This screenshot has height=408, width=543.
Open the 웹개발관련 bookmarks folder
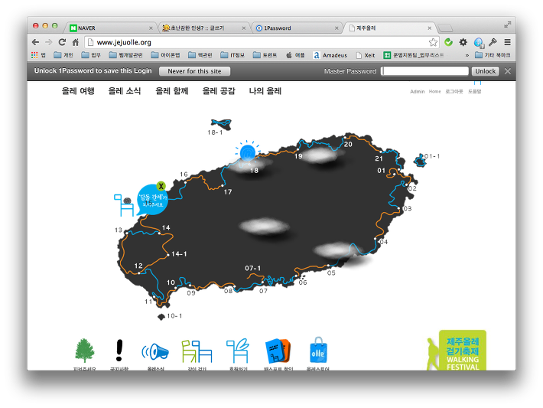(125, 55)
